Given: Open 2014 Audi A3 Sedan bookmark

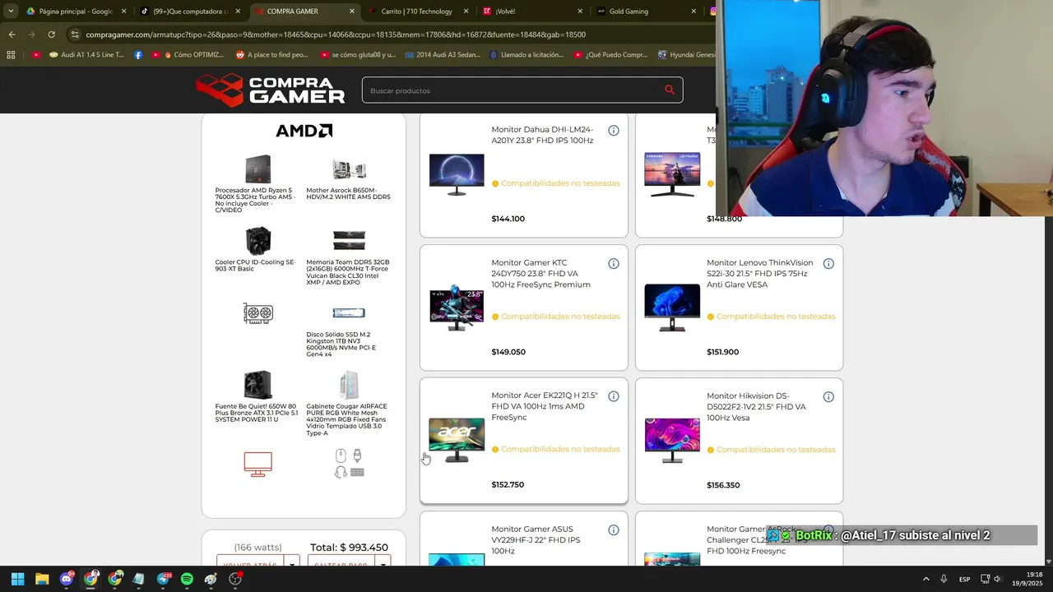Looking at the screenshot, I should click(443, 55).
